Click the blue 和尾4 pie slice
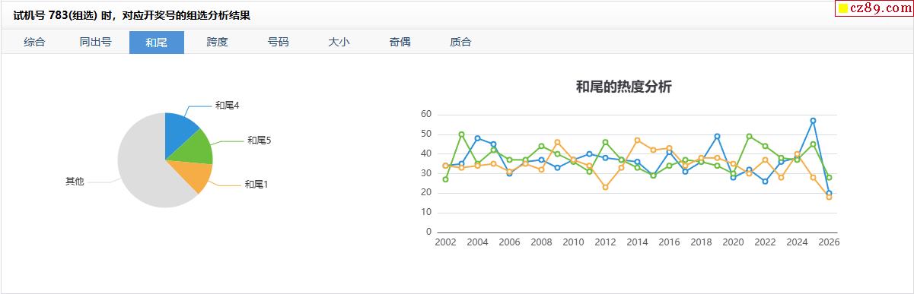This screenshot has height=294, width=914. pos(180,134)
